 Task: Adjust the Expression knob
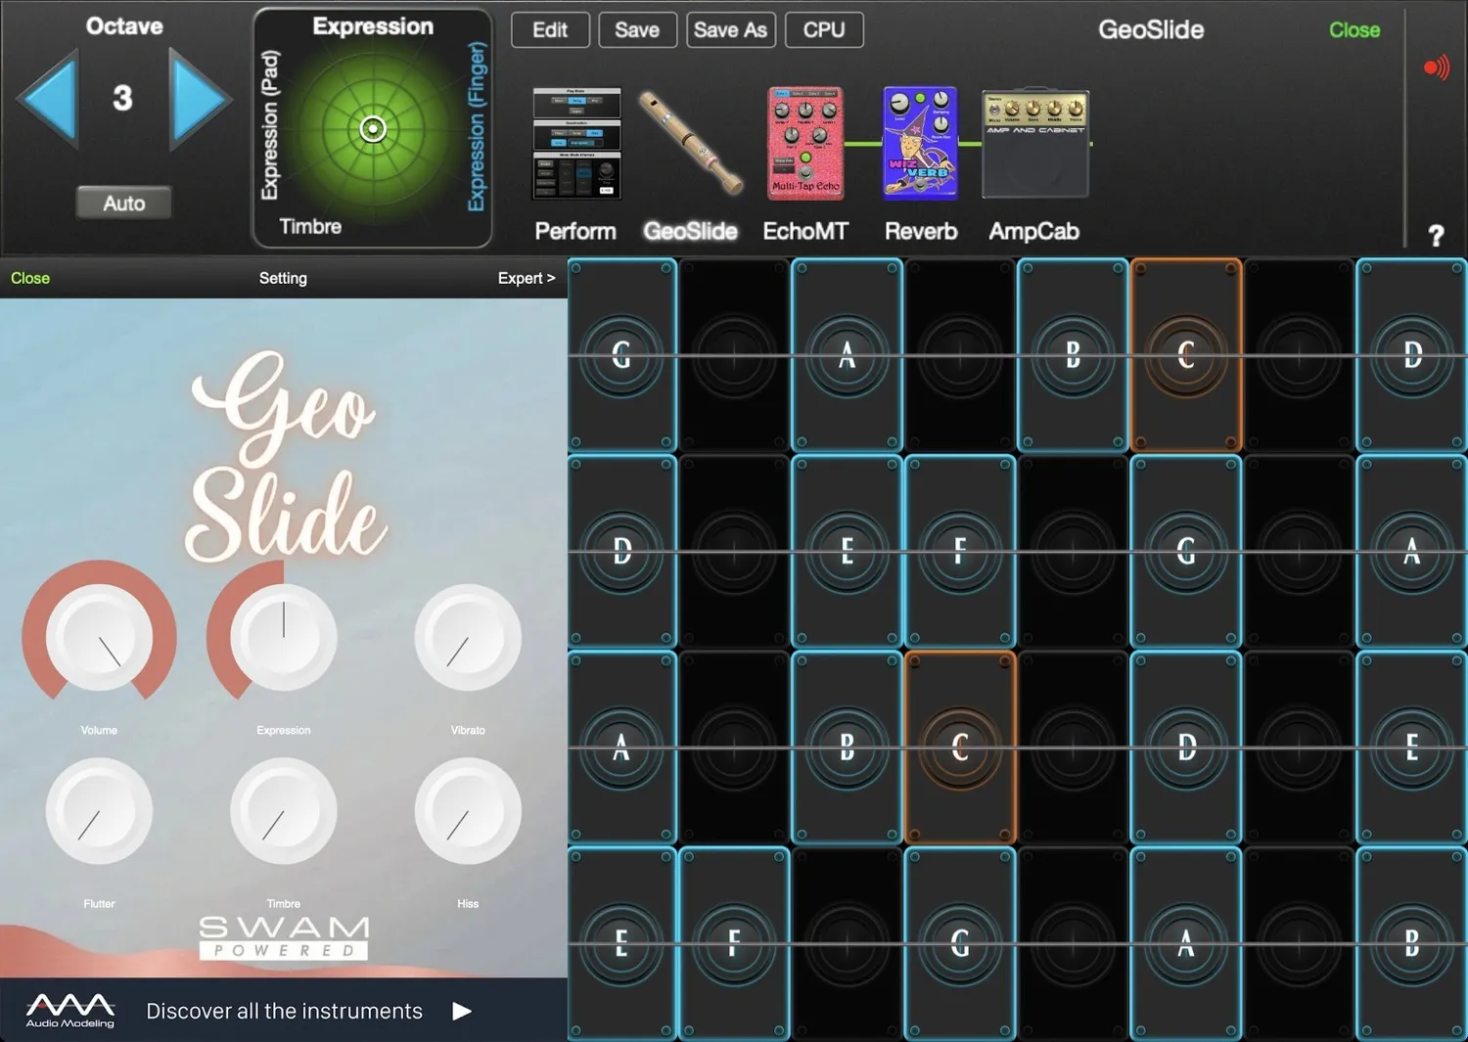tap(283, 637)
